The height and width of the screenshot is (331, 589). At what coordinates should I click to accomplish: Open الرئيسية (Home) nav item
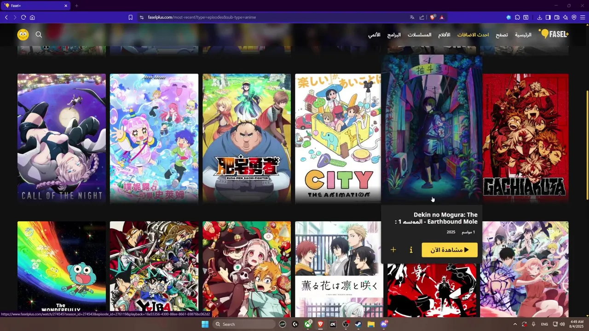[523, 35]
